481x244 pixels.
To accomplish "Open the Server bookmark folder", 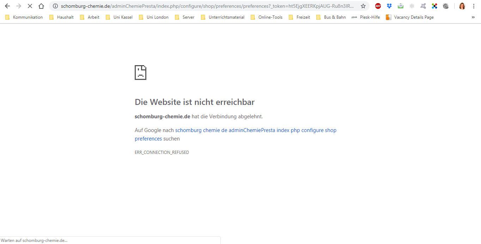I will [184, 17].
